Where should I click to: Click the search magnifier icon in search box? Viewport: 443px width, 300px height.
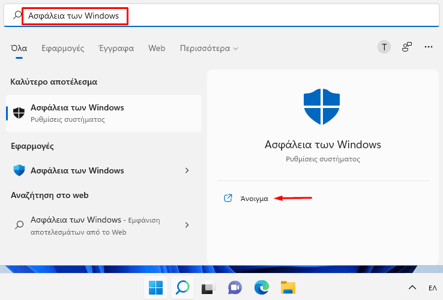[x=17, y=15]
